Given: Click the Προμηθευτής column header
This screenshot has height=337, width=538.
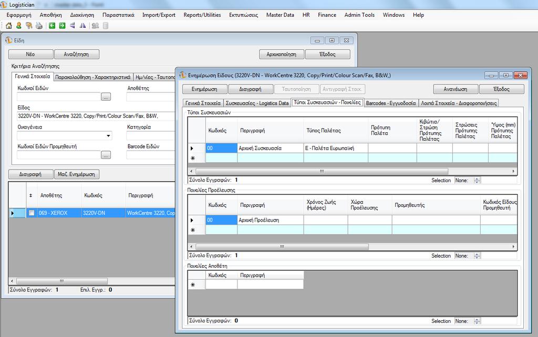Looking at the screenshot, I should point(436,205).
